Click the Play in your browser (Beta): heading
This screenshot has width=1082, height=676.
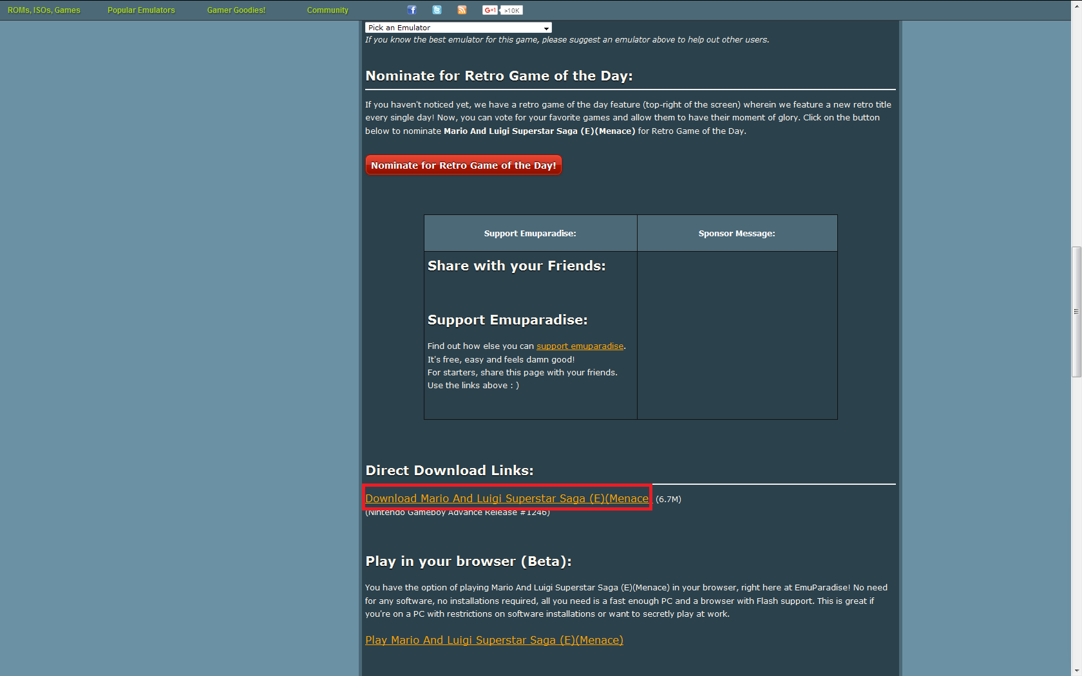(468, 561)
